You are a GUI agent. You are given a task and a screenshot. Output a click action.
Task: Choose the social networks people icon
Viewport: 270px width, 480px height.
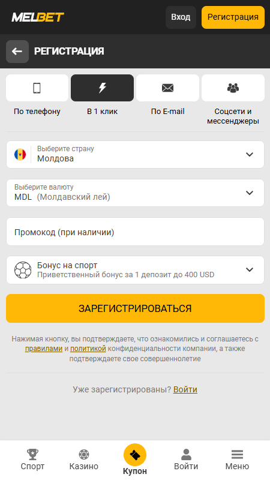pos(233,88)
